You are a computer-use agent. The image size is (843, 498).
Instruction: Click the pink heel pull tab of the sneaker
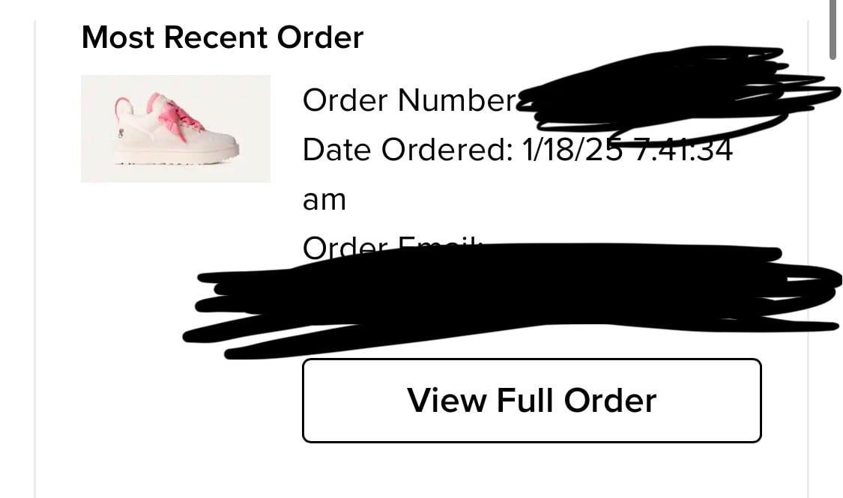123,107
